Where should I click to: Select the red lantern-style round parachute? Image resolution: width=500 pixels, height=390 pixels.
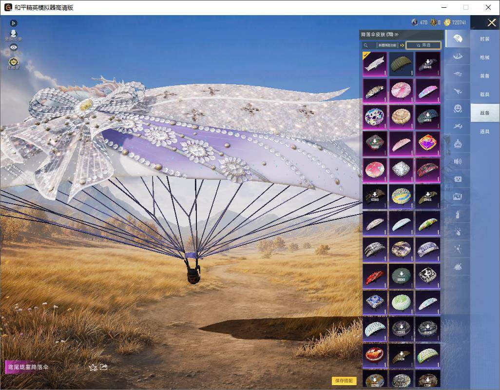pos(375,355)
